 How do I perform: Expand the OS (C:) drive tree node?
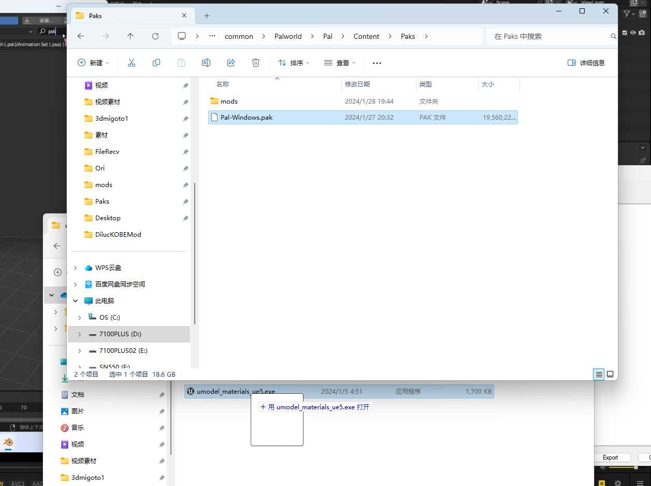point(79,317)
